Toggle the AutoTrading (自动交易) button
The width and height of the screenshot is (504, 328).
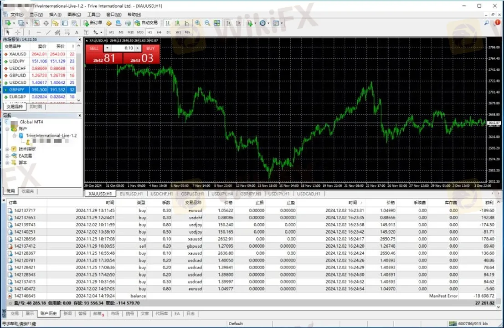(x=146, y=23)
